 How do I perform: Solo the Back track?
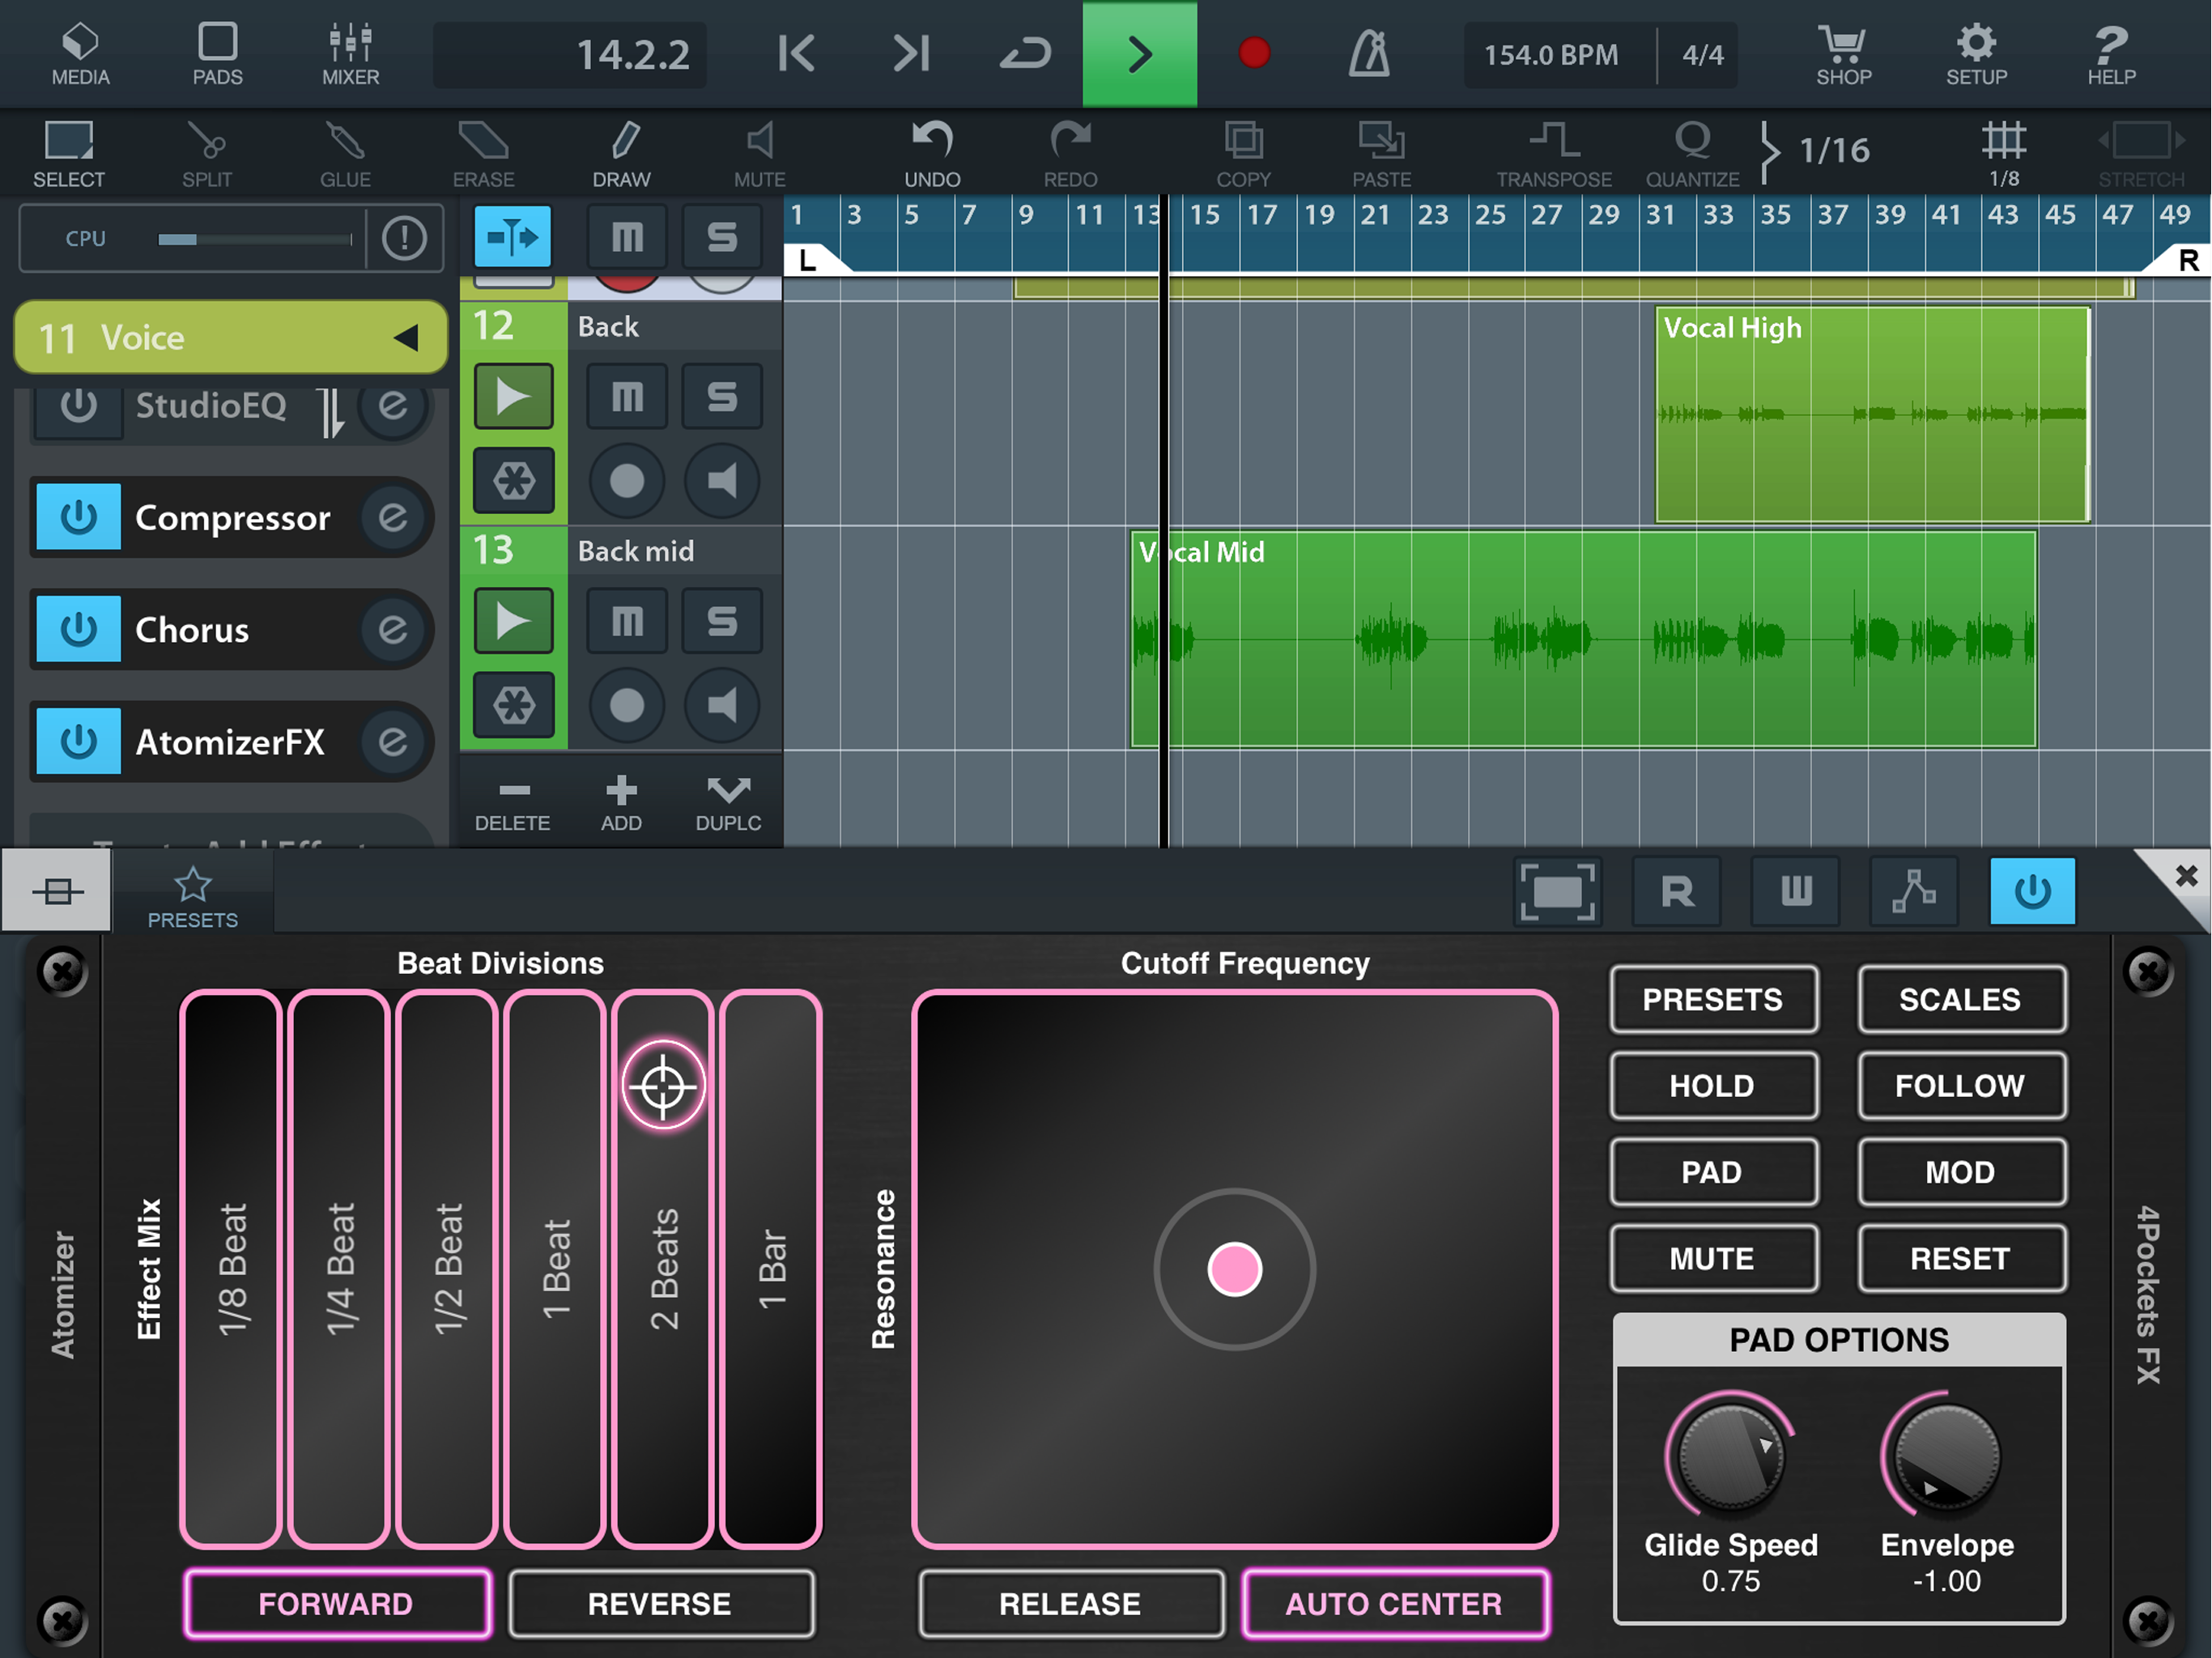(x=722, y=397)
